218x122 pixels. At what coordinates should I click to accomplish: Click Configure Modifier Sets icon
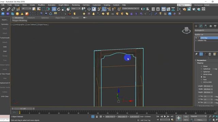pos(215,54)
